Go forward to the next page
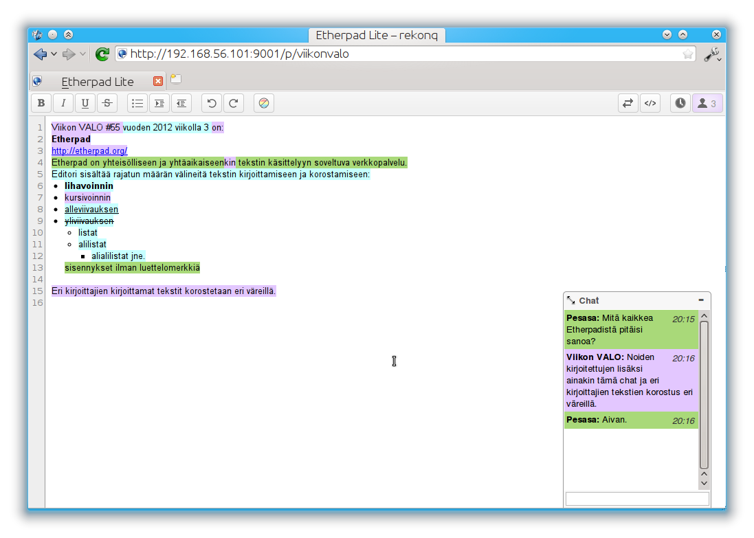Screen dimensions: 754x538 pos(69,54)
